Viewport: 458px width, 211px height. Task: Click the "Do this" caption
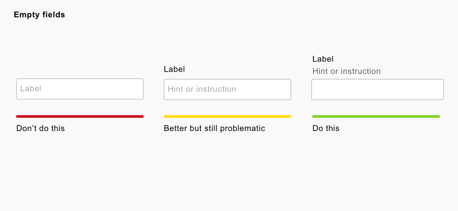pyautogui.click(x=326, y=128)
